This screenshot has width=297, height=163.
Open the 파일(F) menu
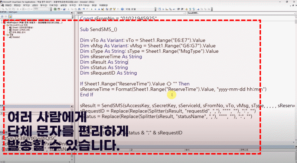point(8,6)
